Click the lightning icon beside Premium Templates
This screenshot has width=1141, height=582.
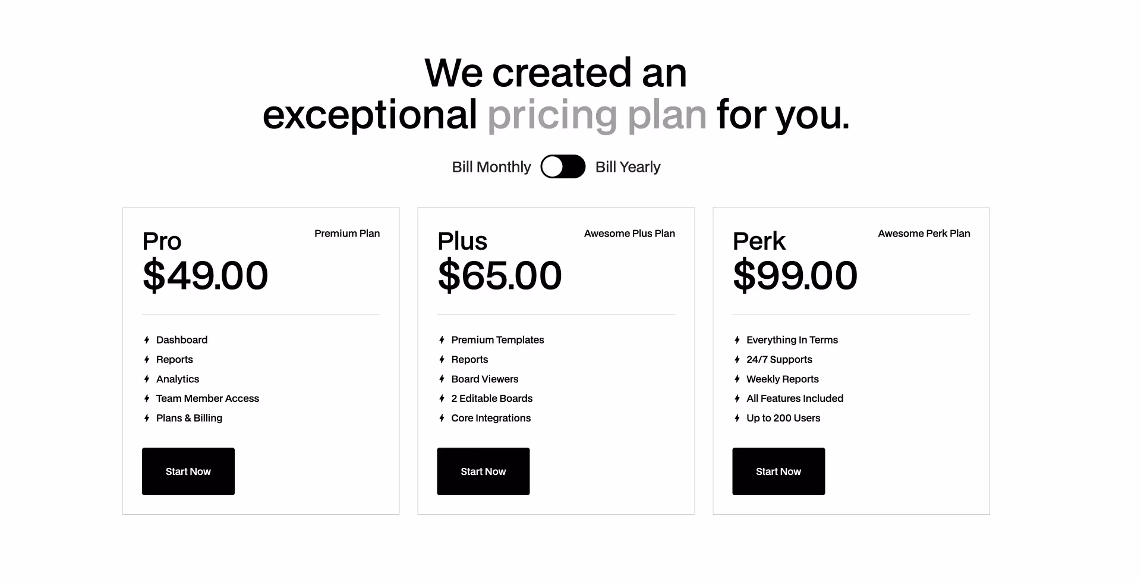click(x=442, y=339)
